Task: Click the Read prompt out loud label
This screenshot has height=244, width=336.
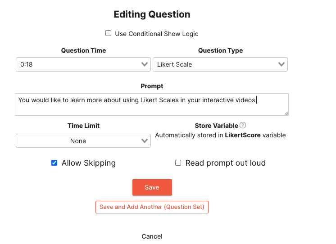Action: click(x=225, y=163)
